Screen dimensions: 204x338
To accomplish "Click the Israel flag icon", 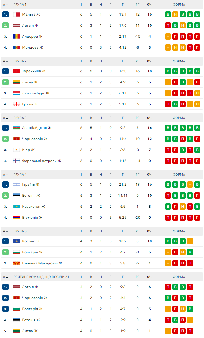I will click(16, 184).
